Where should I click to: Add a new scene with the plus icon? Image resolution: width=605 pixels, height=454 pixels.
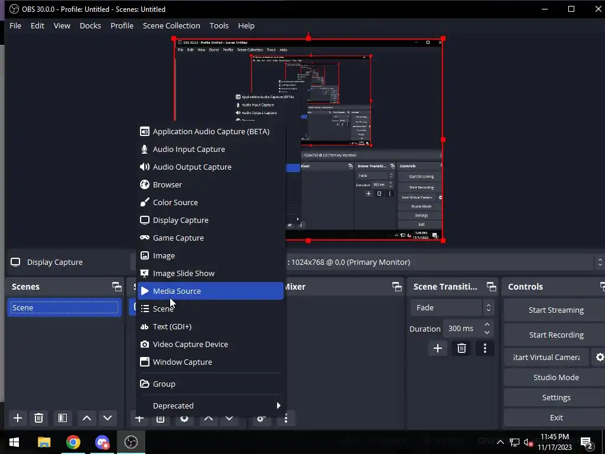tap(17, 418)
